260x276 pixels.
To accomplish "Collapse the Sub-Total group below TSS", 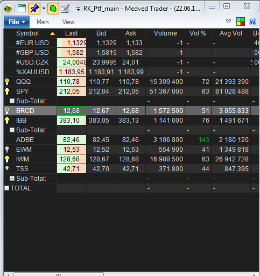I will 12,179.
